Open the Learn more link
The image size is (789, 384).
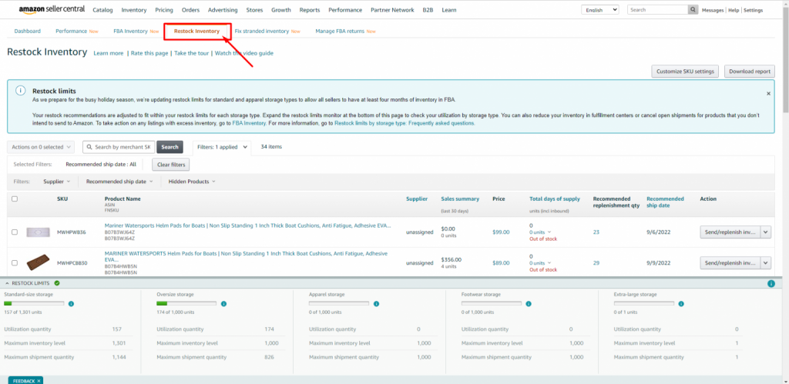click(108, 53)
